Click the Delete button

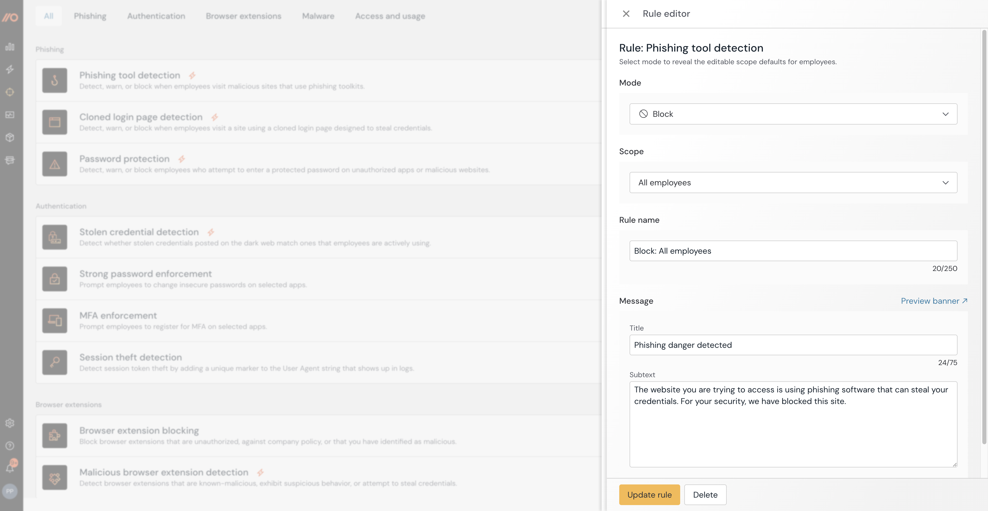[x=705, y=494]
